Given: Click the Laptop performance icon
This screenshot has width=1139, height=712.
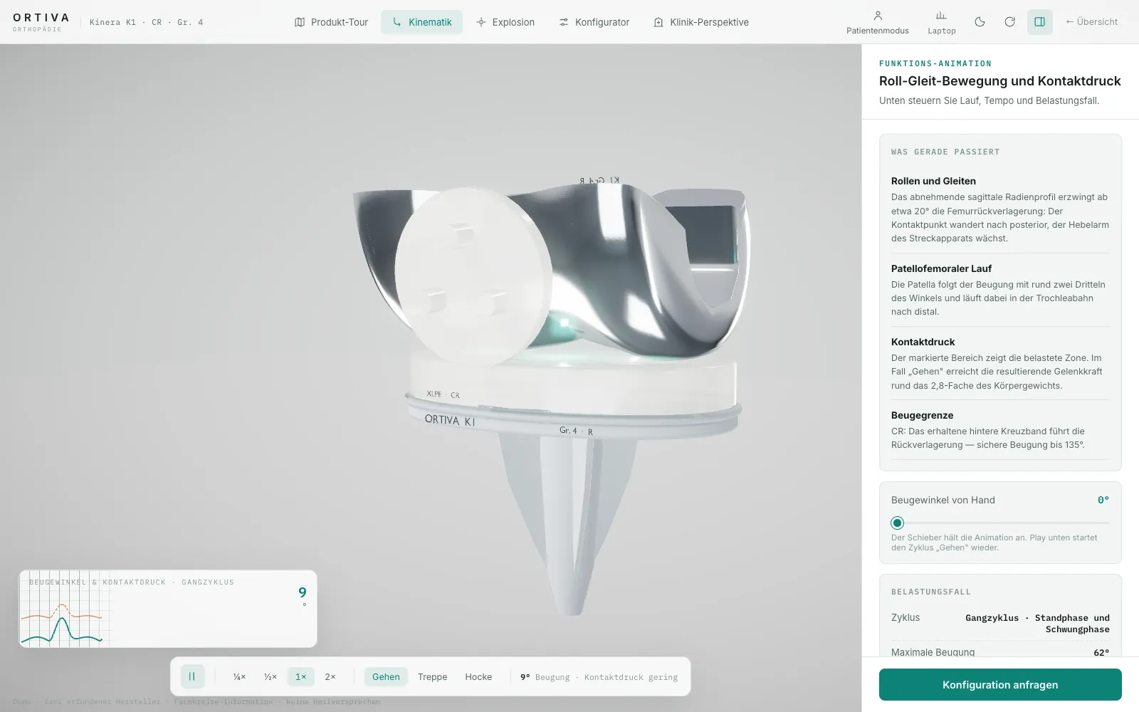Looking at the screenshot, I should (941, 22).
